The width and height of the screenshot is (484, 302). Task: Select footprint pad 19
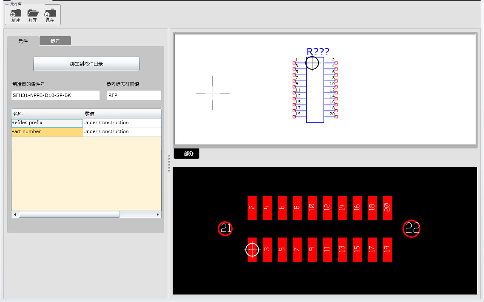[387, 250]
